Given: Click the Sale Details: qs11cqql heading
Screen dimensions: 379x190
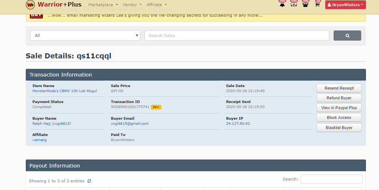Looking at the screenshot, I should 68,56.
